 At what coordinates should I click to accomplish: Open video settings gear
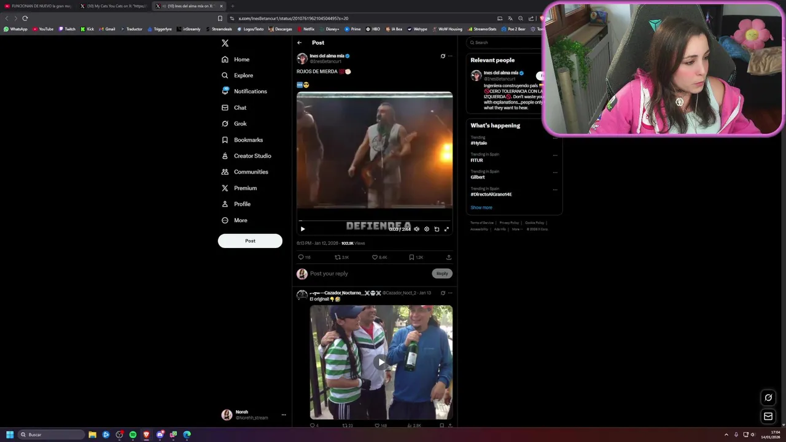pyautogui.click(x=427, y=229)
